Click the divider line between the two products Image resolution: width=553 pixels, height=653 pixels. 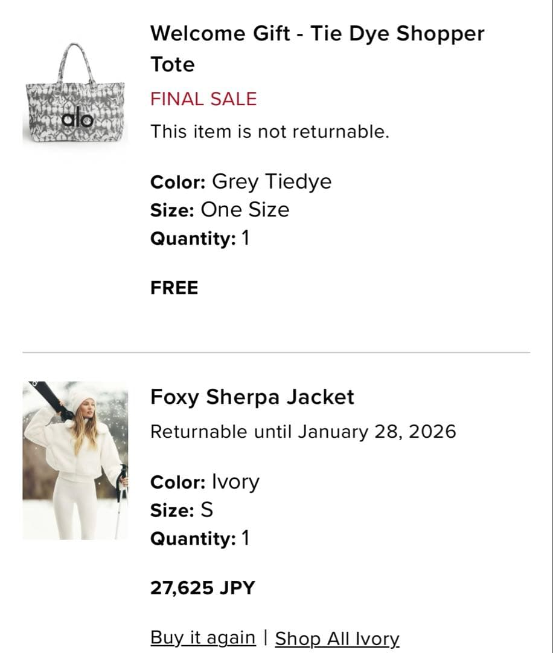pyautogui.click(x=276, y=351)
